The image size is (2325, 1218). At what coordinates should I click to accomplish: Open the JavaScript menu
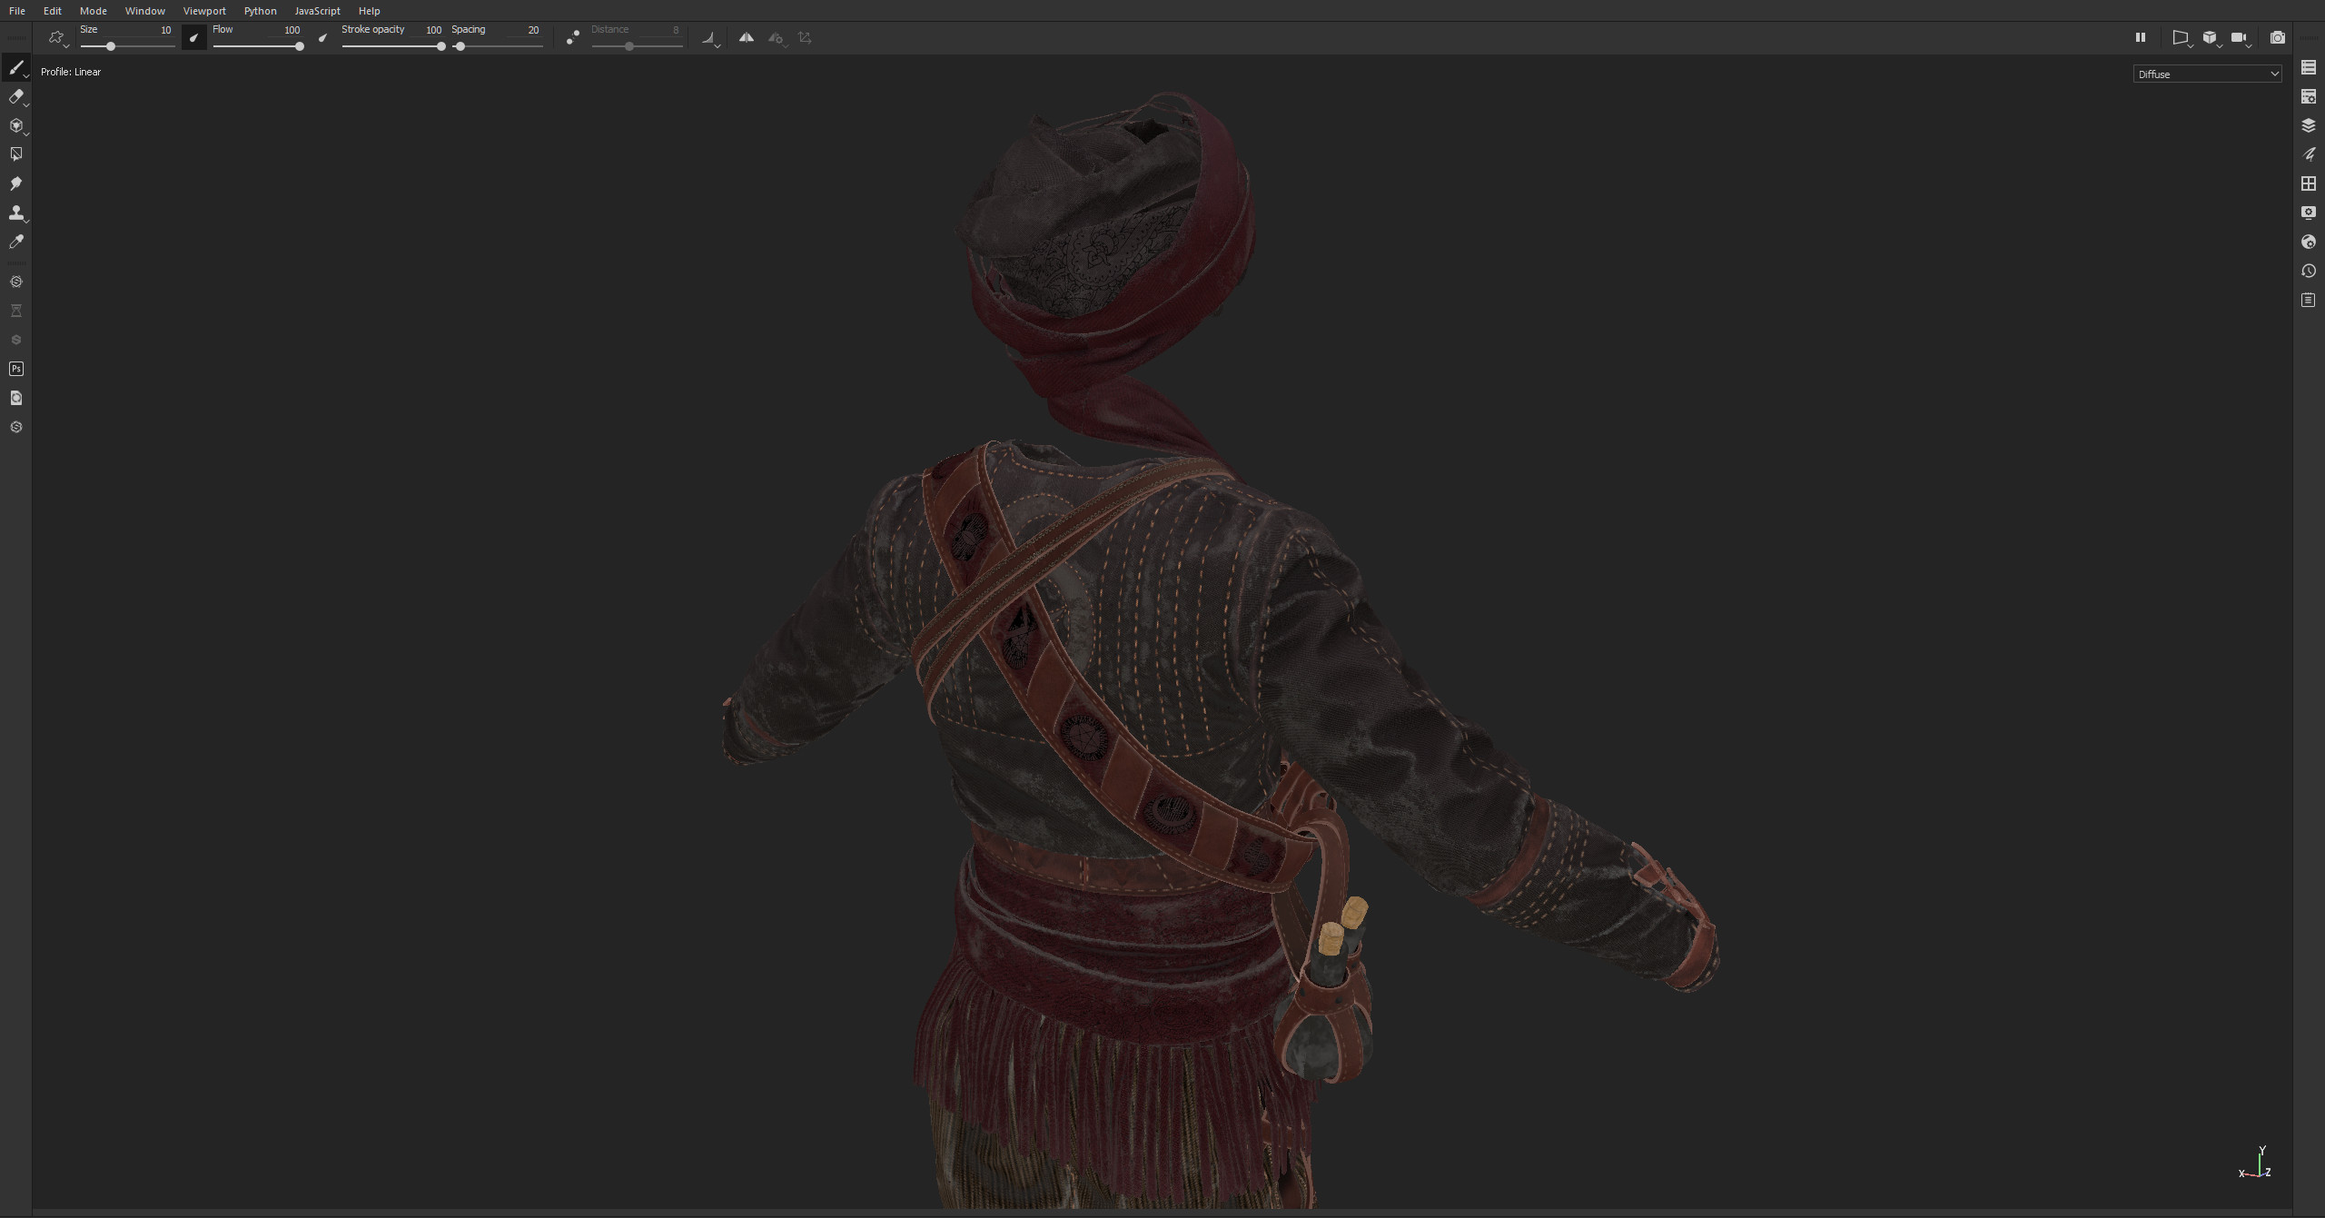(x=318, y=11)
